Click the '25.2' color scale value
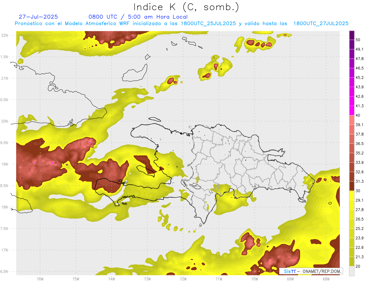 pyautogui.click(x=360, y=228)
